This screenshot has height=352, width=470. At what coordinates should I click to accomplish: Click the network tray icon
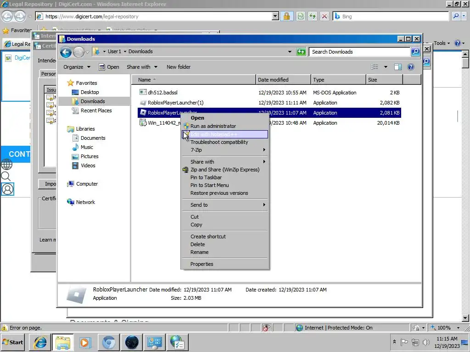tap(415, 342)
